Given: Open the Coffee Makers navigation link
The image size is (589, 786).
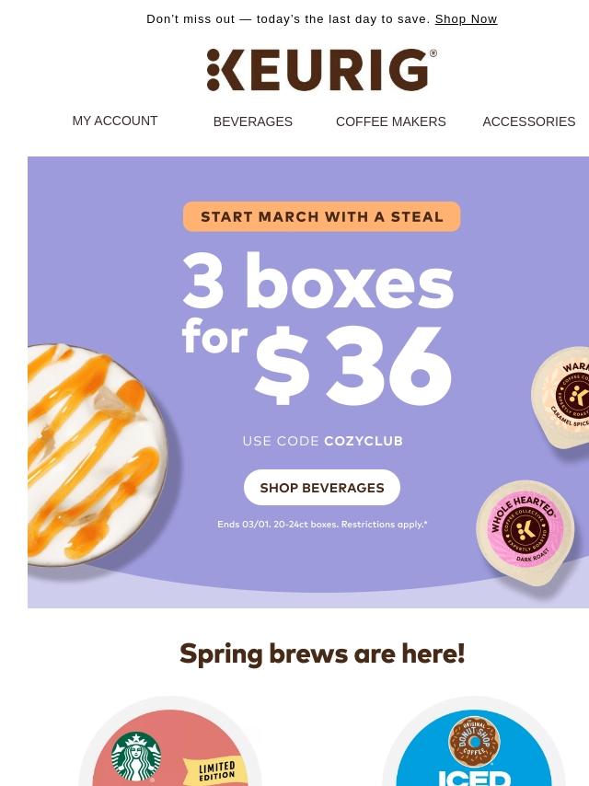Looking at the screenshot, I should coord(391,121).
